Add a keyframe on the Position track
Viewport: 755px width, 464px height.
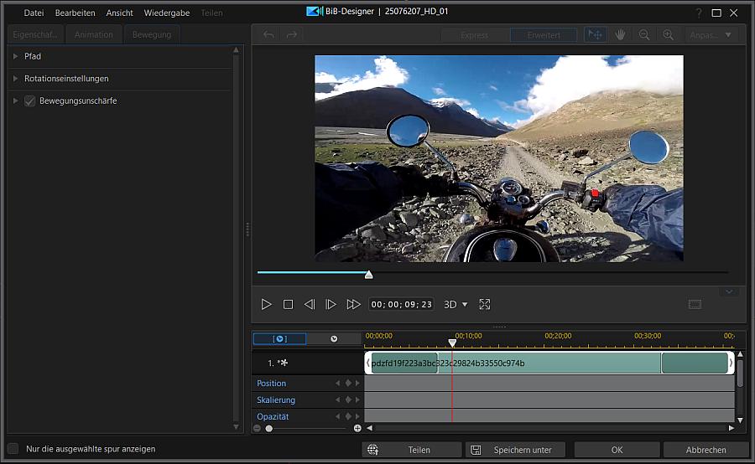(x=347, y=384)
